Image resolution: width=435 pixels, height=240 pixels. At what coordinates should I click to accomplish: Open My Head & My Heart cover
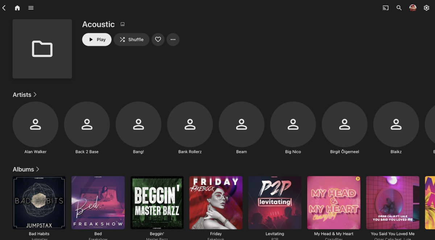(333, 203)
